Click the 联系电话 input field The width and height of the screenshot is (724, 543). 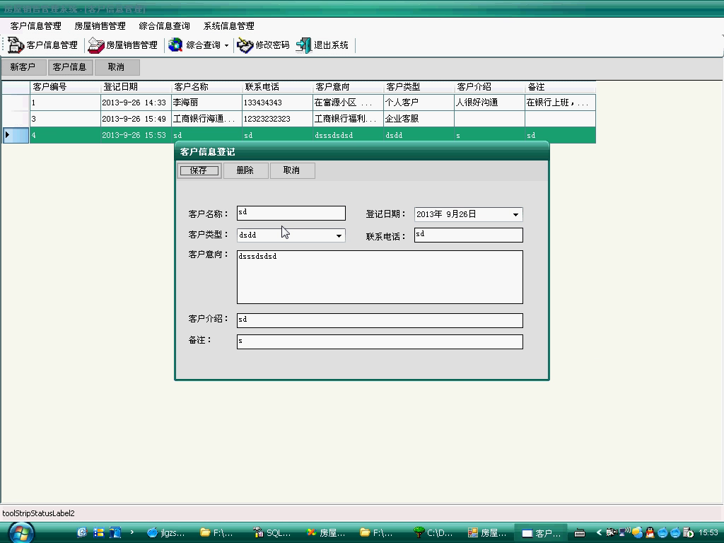click(x=468, y=235)
